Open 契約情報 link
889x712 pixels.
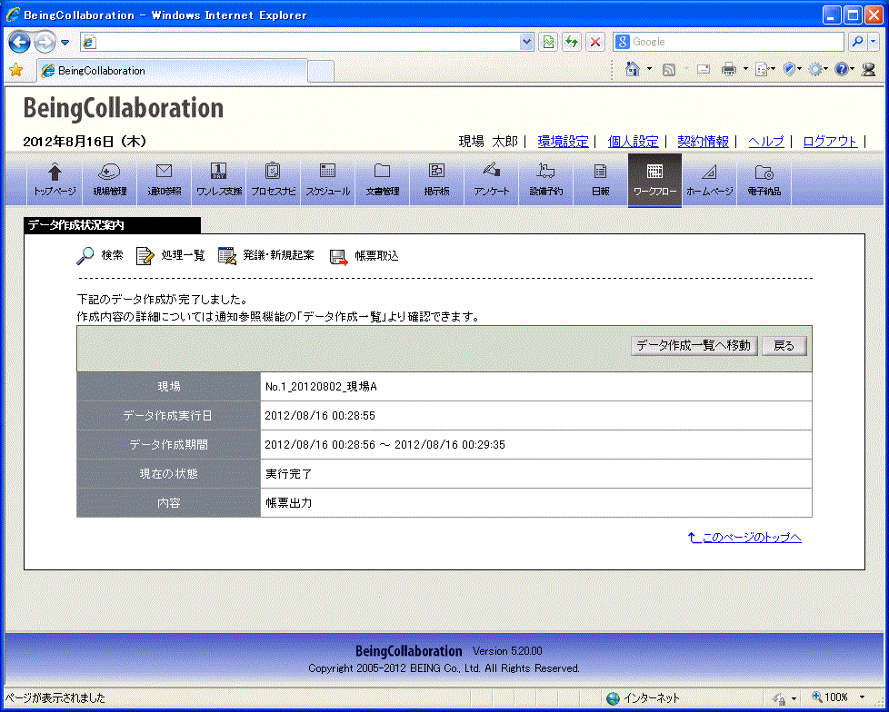coord(703,142)
